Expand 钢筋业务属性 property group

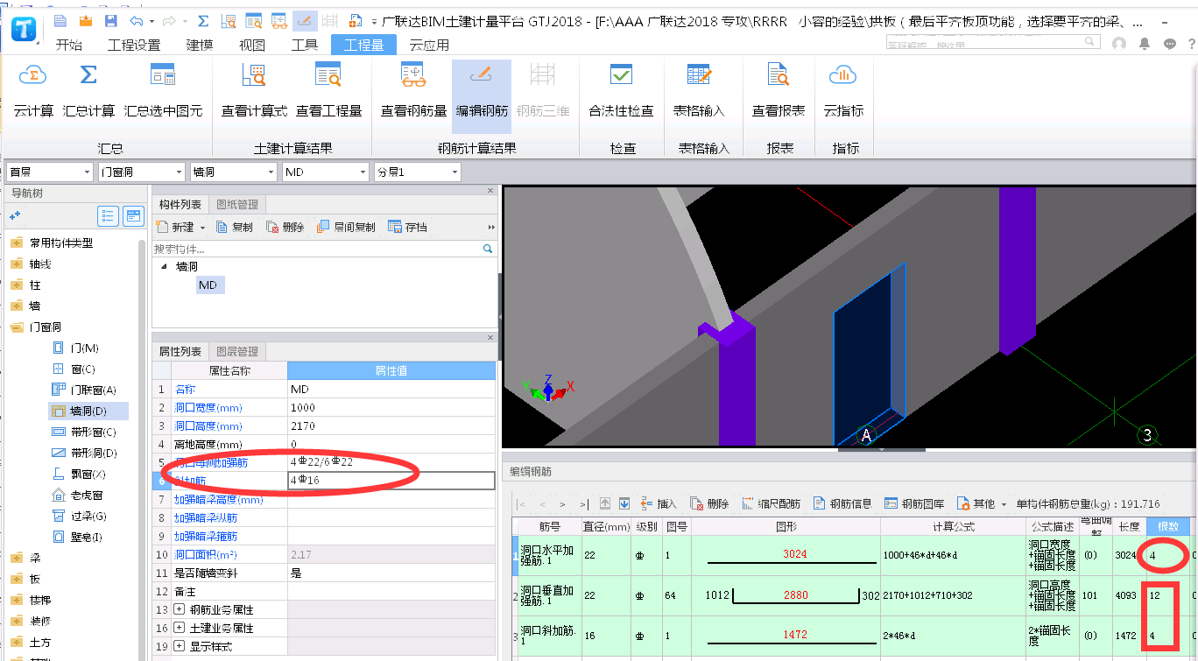(180, 609)
